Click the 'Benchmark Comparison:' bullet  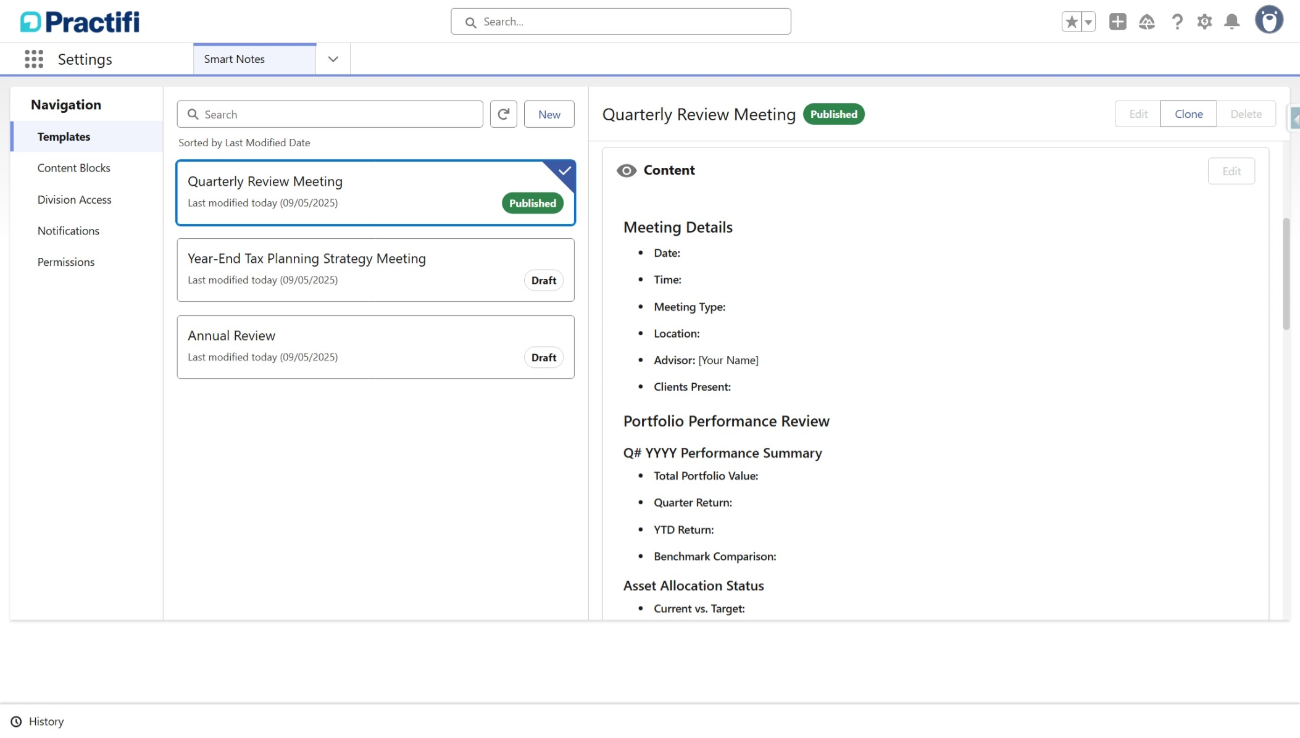[x=715, y=557]
